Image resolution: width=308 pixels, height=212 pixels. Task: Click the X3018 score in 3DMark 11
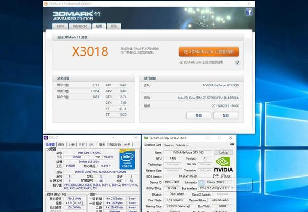(90, 51)
